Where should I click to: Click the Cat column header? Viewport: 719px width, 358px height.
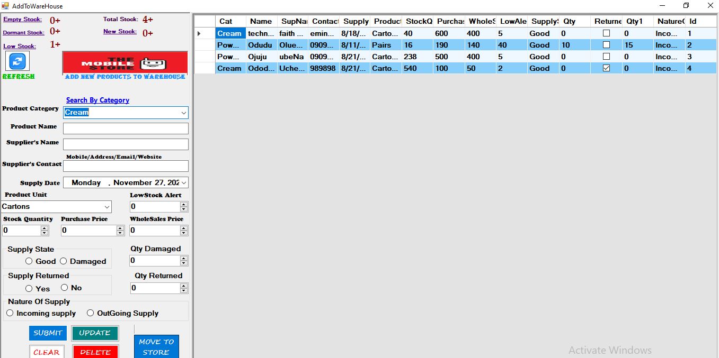click(x=230, y=21)
